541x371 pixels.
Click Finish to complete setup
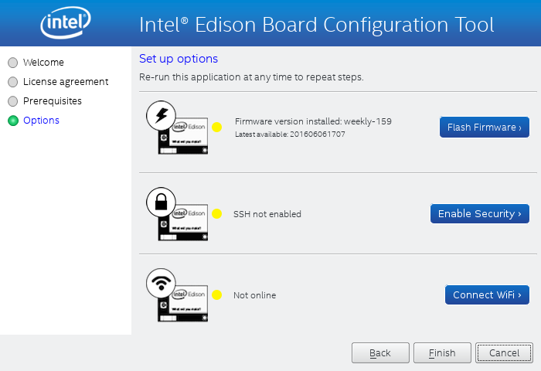click(442, 352)
